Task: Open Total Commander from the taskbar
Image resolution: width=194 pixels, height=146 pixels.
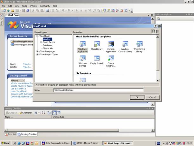Action: pyautogui.click(x=56, y=143)
